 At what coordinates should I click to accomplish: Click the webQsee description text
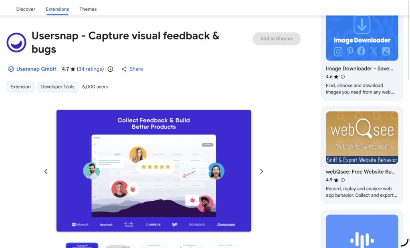(361, 192)
